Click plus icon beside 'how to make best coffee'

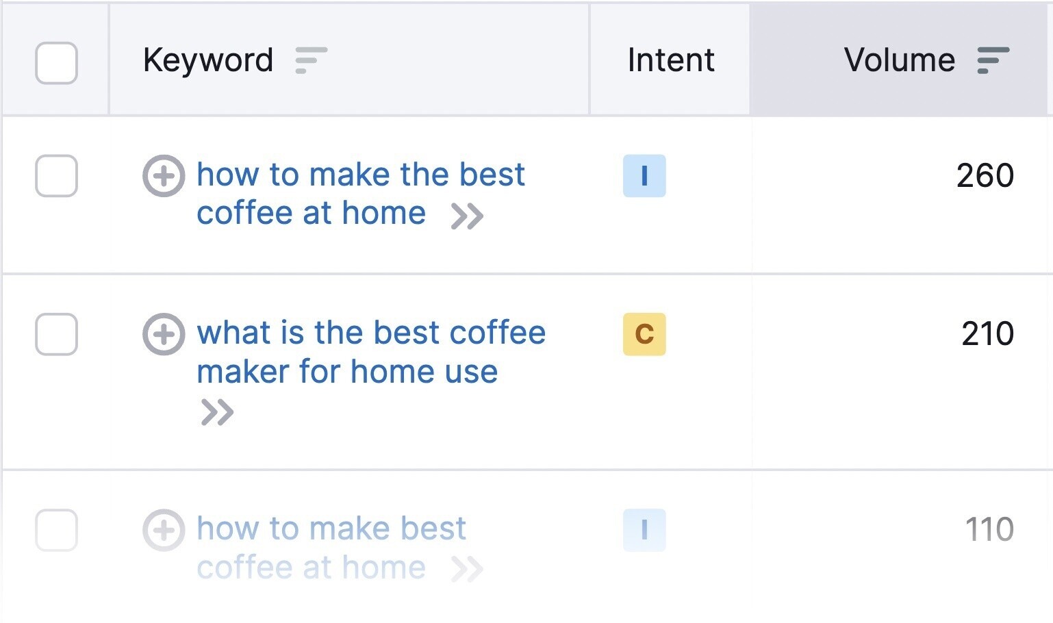[164, 530]
